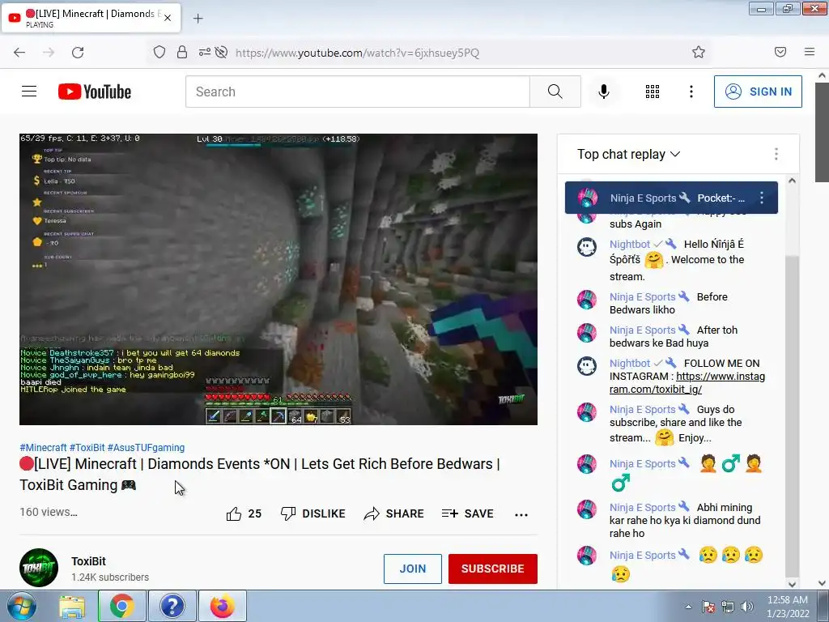Save video to a playlist

(467, 513)
